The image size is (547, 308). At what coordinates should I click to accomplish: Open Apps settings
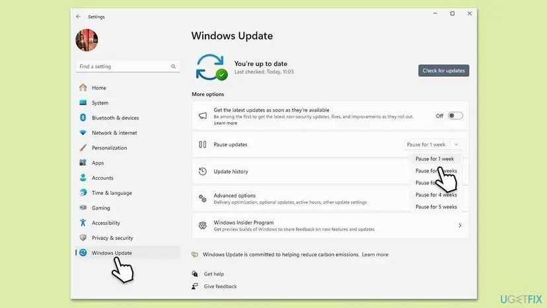click(x=128, y=163)
